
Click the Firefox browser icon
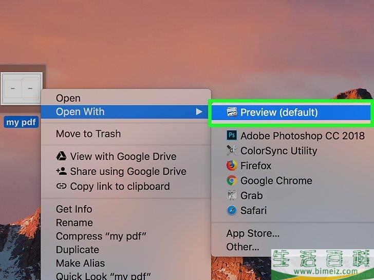click(232, 166)
